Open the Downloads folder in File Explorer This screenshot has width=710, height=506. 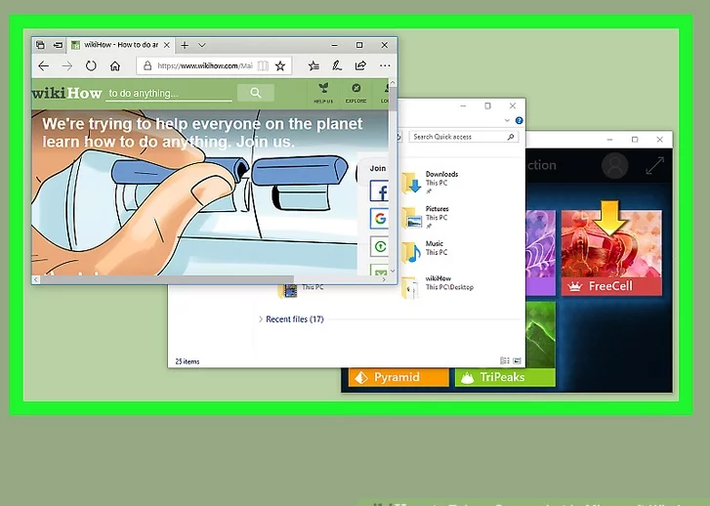pyautogui.click(x=430, y=182)
